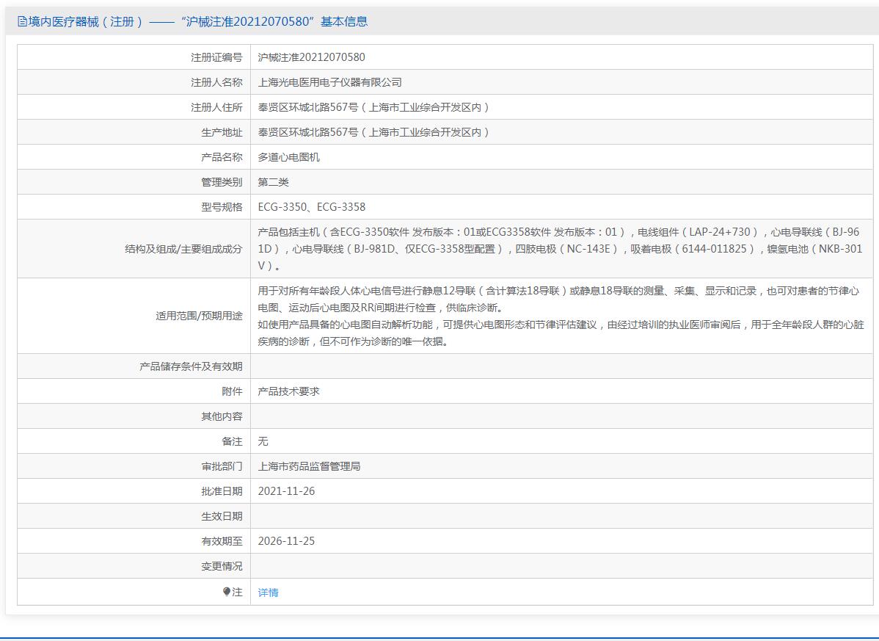Click the document icon in the page header
Viewport: 879px width, 641px height.
[x=22, y=22]
